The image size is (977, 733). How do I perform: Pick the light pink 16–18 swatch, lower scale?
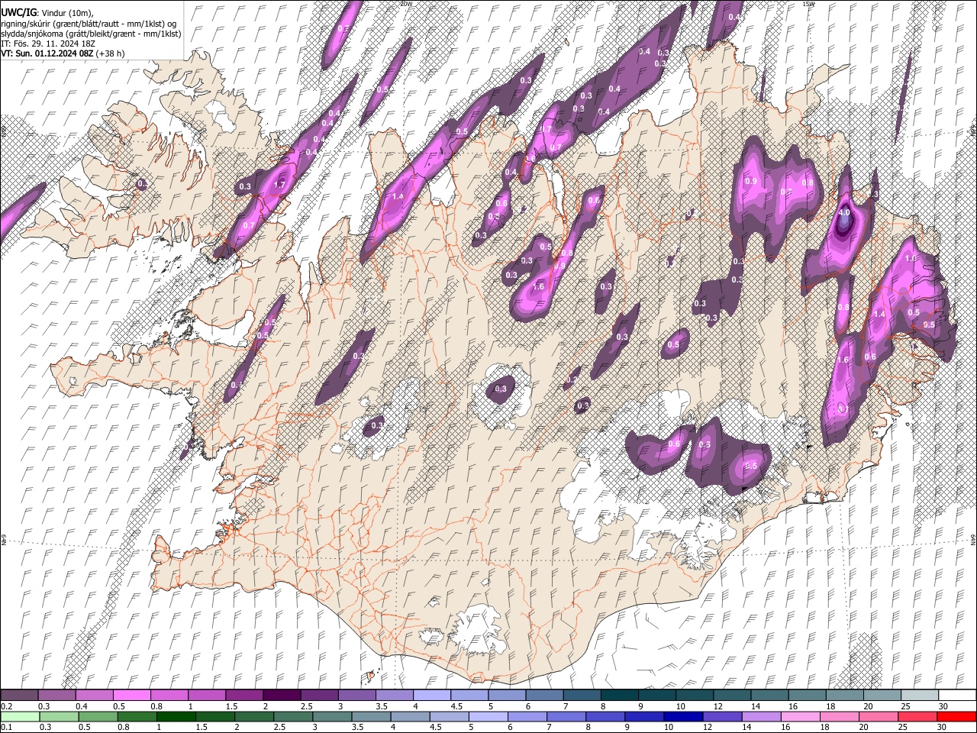point(801,717)
